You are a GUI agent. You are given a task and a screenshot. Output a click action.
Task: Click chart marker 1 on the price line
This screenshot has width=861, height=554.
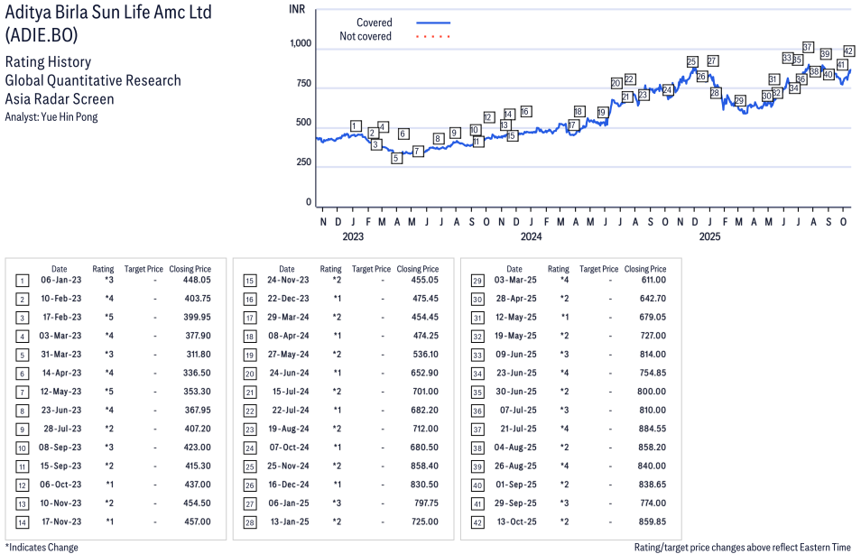coord(356,126)
